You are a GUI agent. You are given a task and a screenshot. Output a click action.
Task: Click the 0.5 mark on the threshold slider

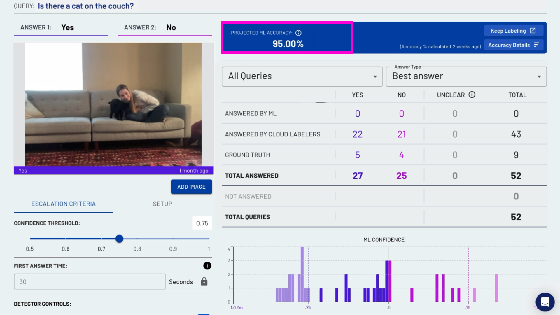pos(30,249)
